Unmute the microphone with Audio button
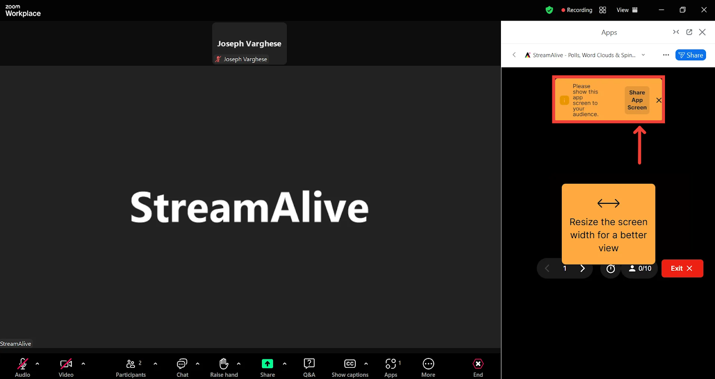The height and width of the screenshot is (379, 715). coord(22,367)
